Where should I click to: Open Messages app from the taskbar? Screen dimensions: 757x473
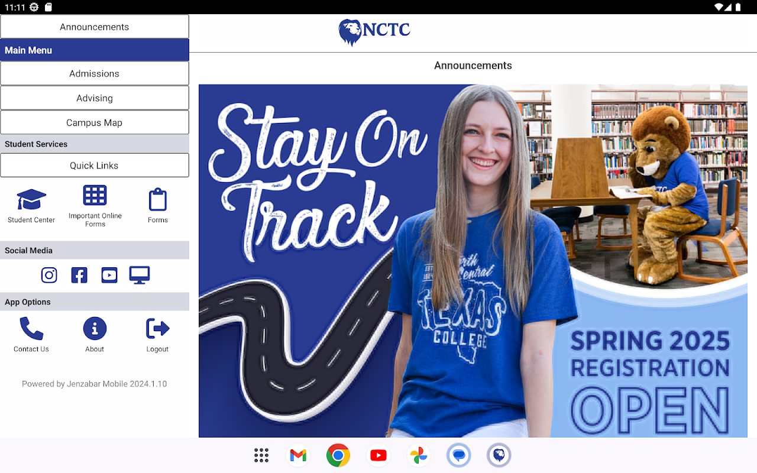[x=459, y=455]
